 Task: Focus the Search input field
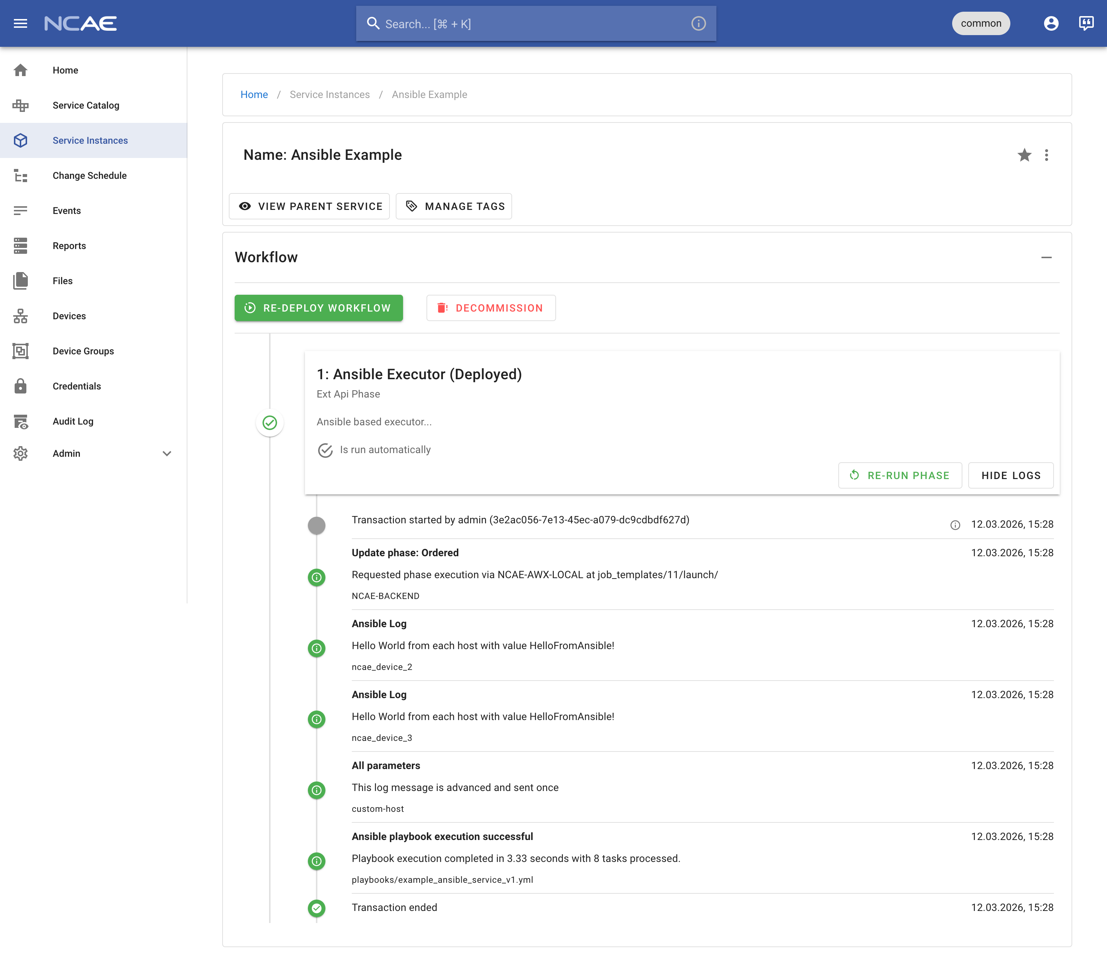(x=536, y=23)
